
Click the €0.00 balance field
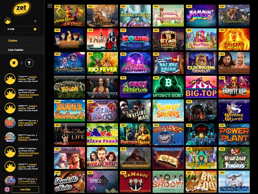[x=22, y=29]
